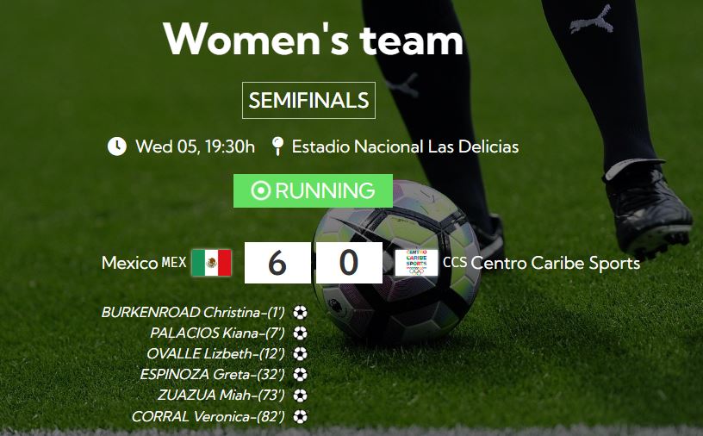
Task: Click soccer ball icon next to Zuazua goal
Action: point(300,396)
